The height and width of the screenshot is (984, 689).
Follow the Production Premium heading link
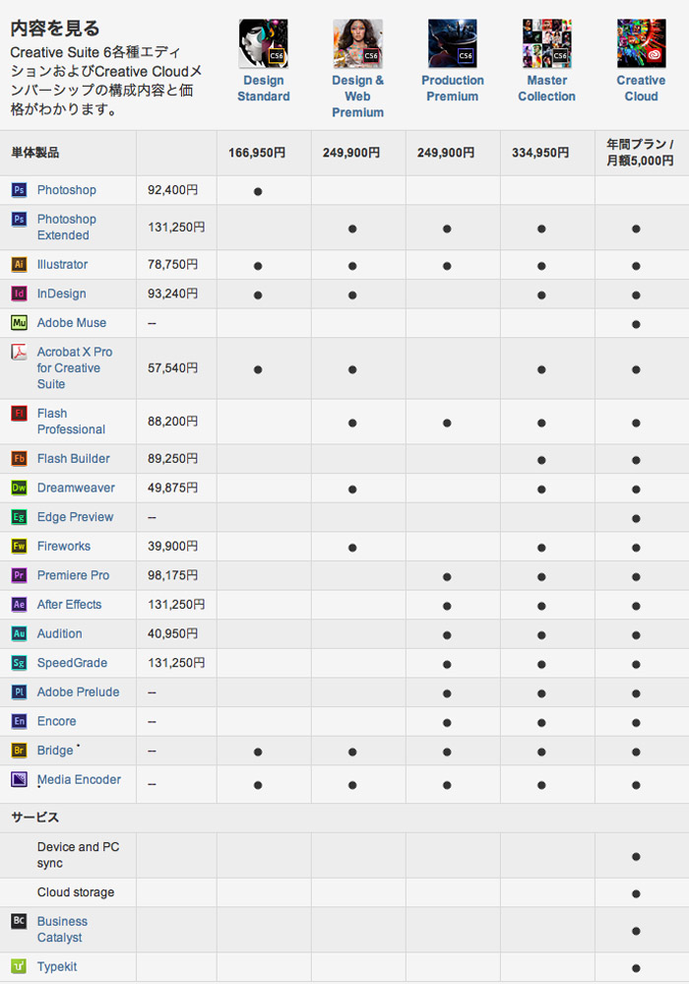coord(452,89)
